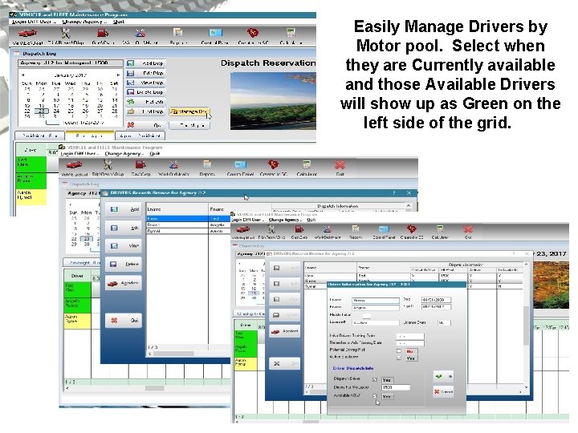Open Control Panel icon in middle window toolbar

pyautogui.click(x=240, y=164)
